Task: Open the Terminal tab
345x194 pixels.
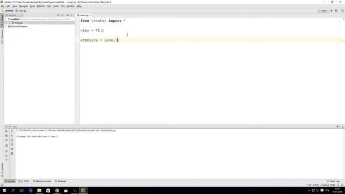Action: coord(60,181)
